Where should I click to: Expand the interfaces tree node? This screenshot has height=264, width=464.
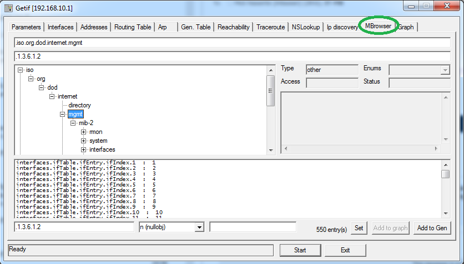pyautogui.click(x=83, y=149)
